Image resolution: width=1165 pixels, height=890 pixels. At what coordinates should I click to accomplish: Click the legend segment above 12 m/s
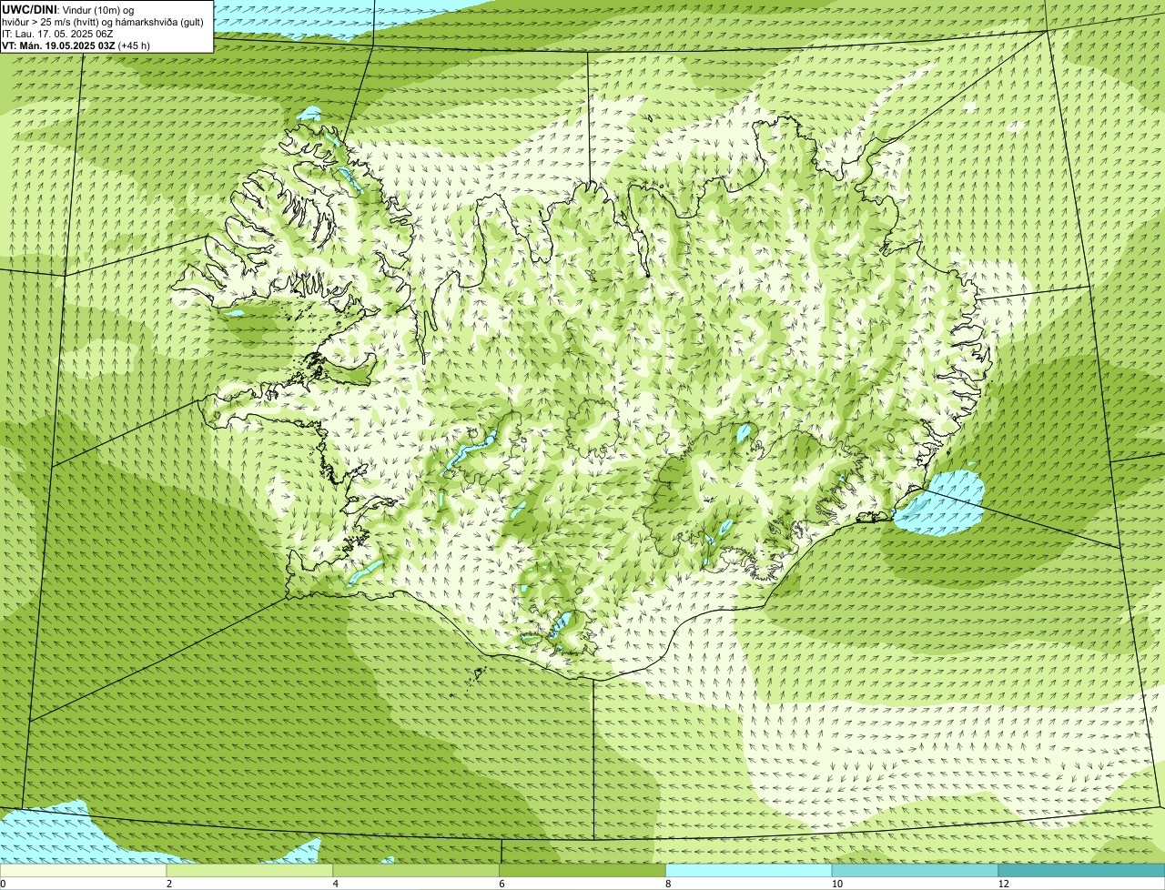coord(1081,870)
